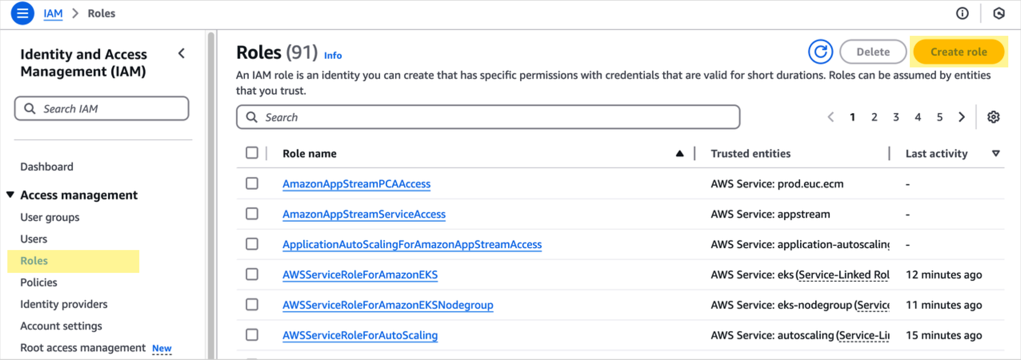Go to page 3 of roles
This screenshot has width=1021, height=360.
(896, 117)
